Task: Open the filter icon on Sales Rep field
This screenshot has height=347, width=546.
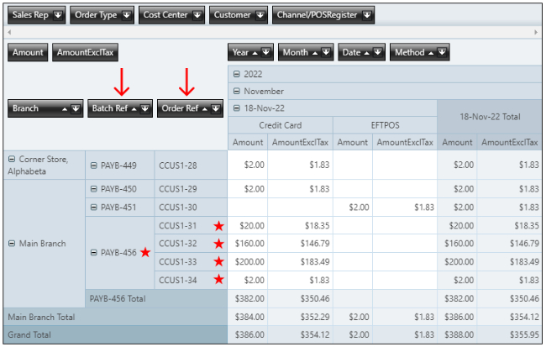Action: click(x=56, y=14)
